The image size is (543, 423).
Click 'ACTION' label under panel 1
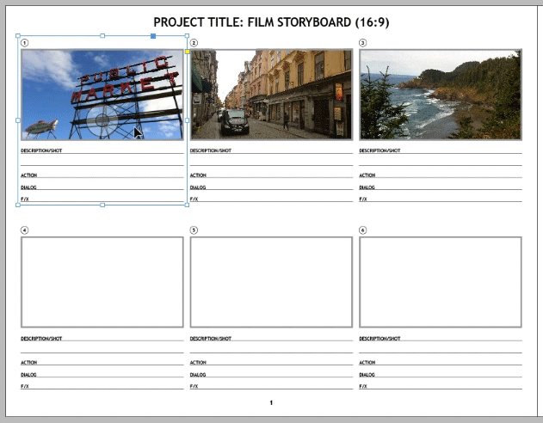click(x=28, y=175)
